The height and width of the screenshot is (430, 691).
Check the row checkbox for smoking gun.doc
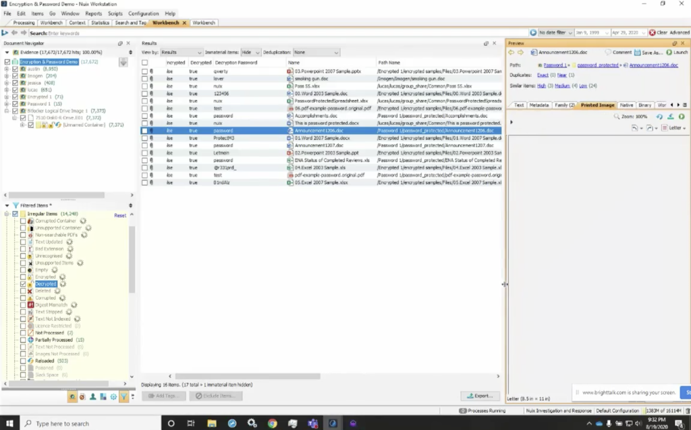tap(144, 78)
